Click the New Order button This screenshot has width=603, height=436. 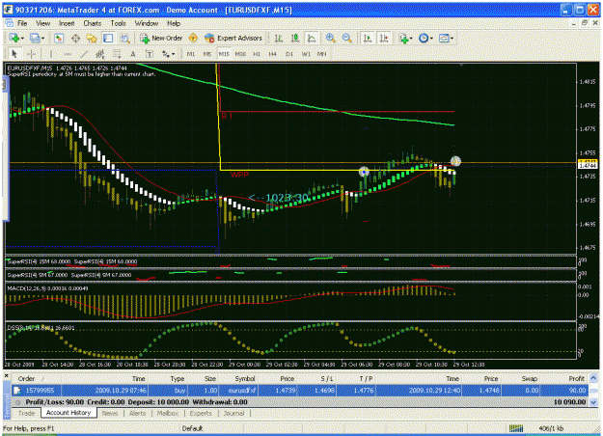coord(161,38)
